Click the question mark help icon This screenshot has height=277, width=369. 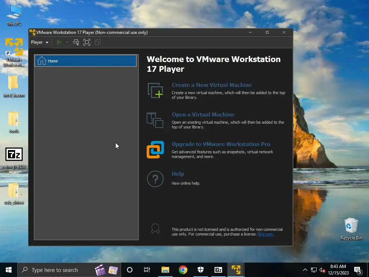pyautogui.click(x=155, y=179)
